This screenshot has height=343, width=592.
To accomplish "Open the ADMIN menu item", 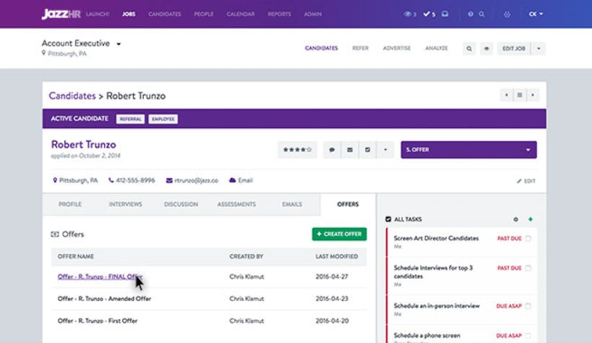I will click(313, 14).
